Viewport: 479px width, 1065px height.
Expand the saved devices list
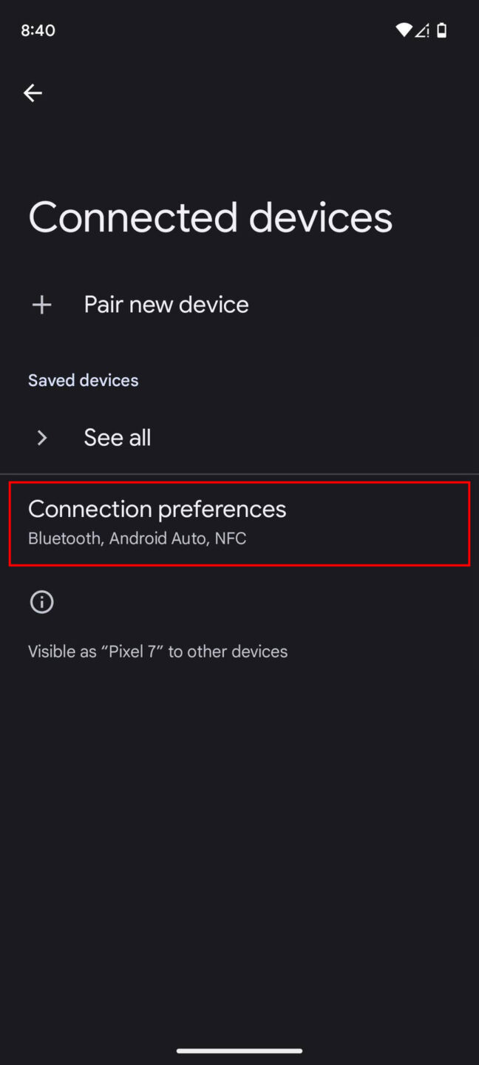(x=117, y=437)
